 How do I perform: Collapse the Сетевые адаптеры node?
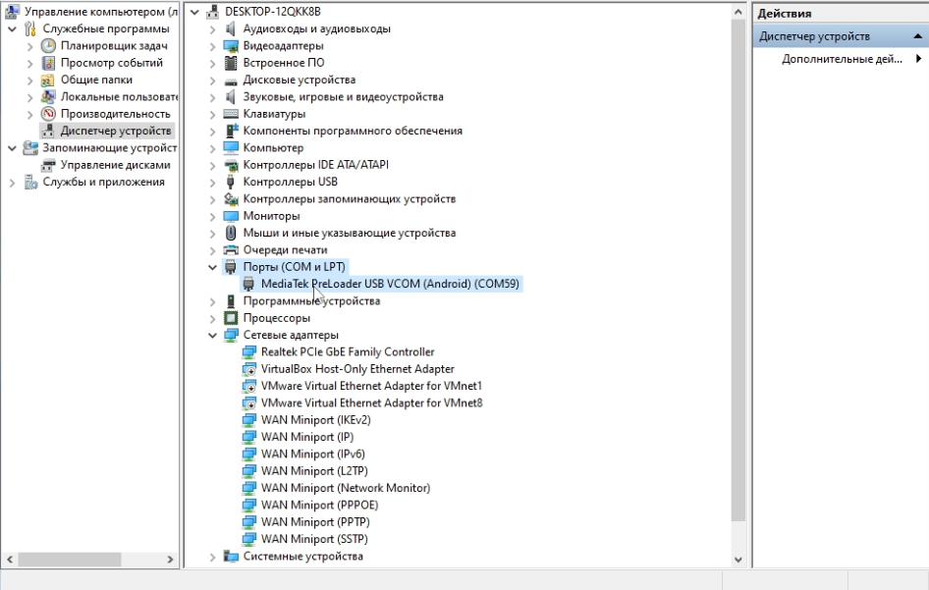point(212,336)
